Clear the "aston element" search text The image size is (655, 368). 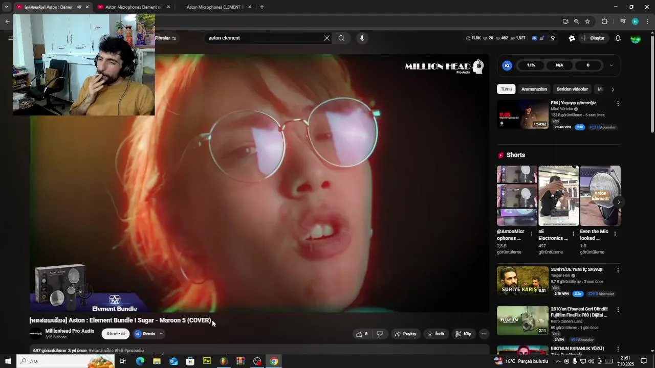pyautogui.click(x=326, y=38)
